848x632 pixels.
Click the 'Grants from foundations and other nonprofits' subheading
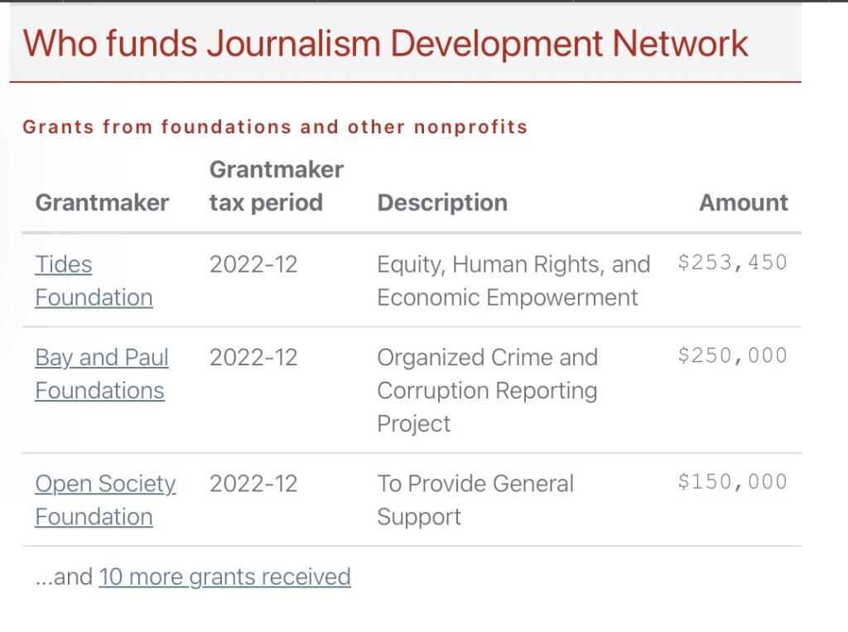coord(275,128)
